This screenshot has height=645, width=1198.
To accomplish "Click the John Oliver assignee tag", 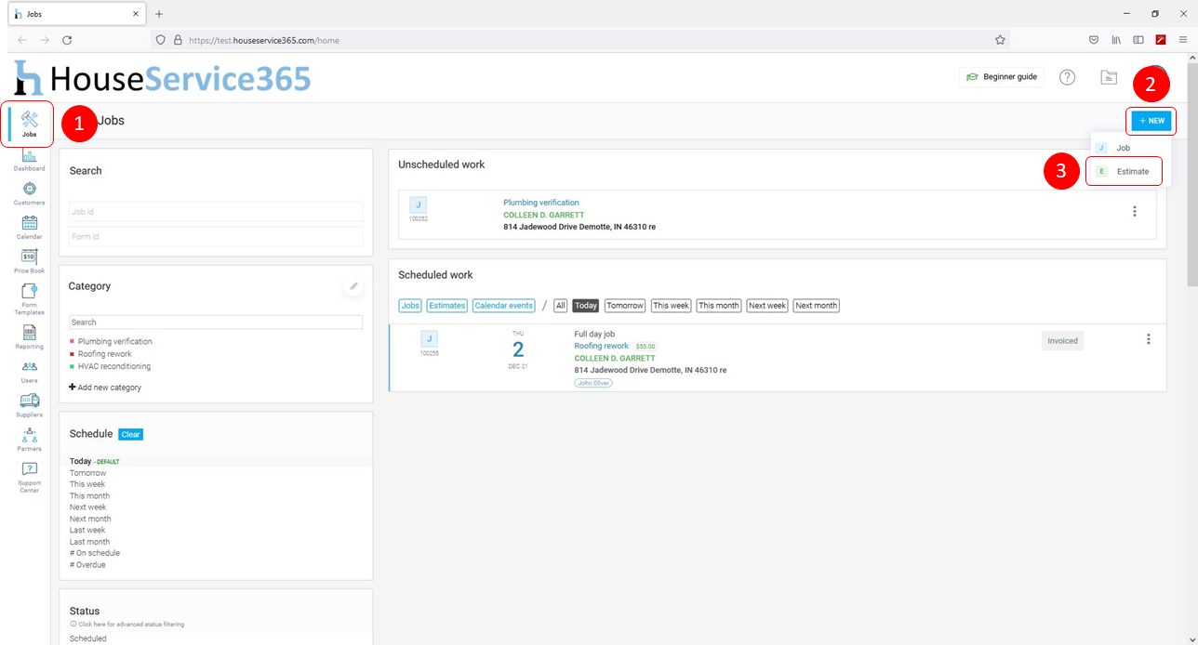I will coord(593,383).
